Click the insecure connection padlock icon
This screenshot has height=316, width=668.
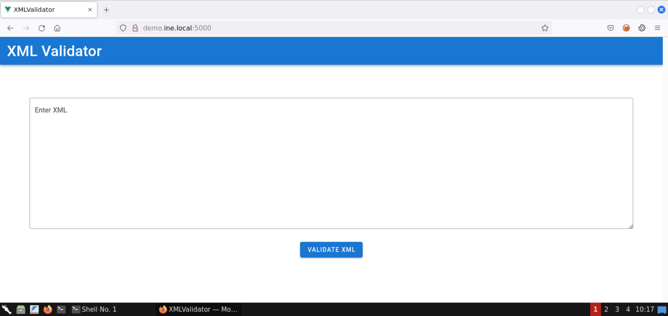coord(135,28)
